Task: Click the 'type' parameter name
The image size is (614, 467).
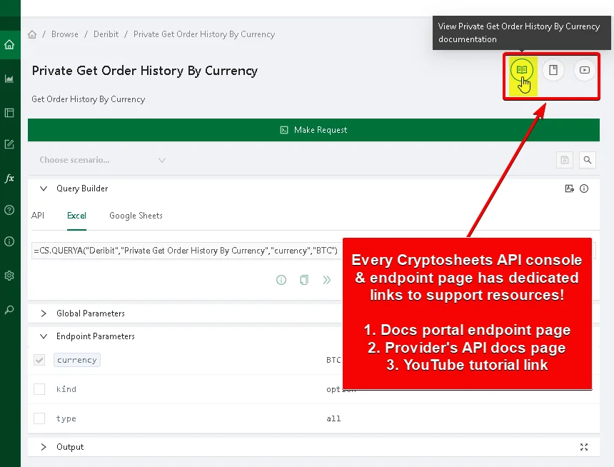Action: (x=66, y=418)
